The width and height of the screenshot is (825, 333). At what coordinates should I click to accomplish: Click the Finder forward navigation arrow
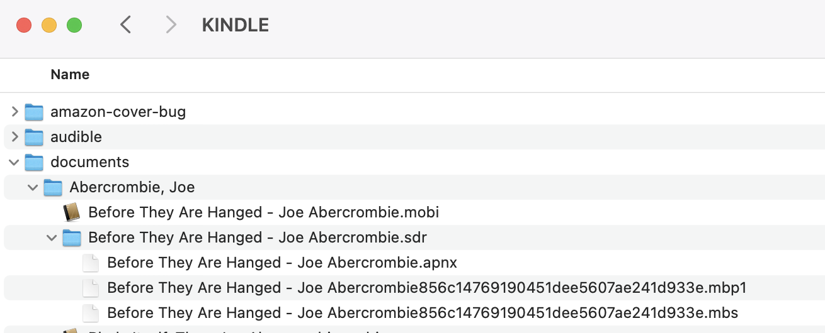click(170, 25)
